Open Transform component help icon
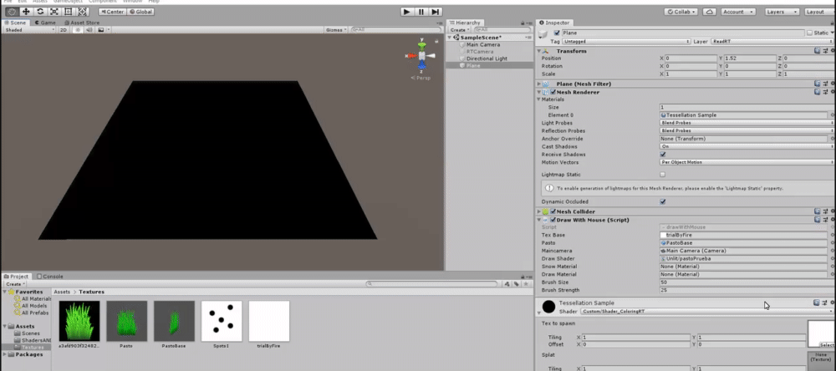 817,51
